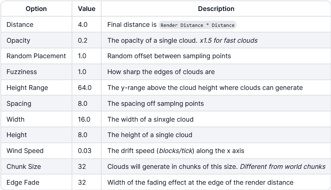Click the Description column header
Image resolution: width=331 pixels, height=190 pixels.
coord(216,9)
